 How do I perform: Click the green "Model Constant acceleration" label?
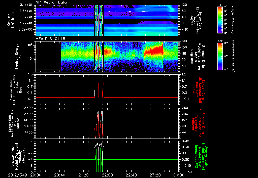click(x=201, y=157)
